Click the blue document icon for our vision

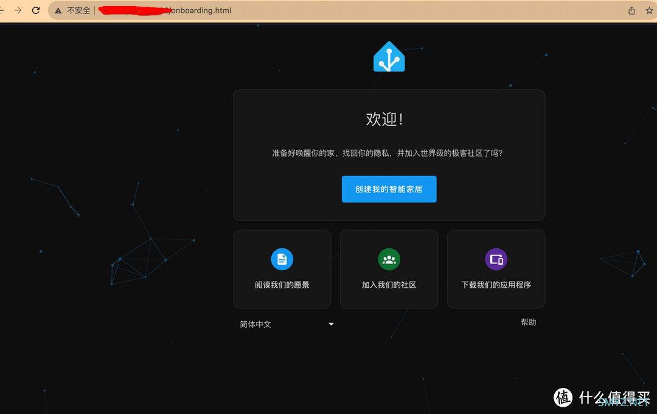(x=282, y=259)
